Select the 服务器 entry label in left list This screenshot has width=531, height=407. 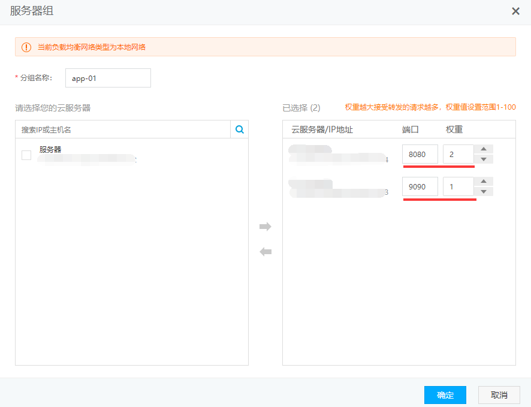50,149
